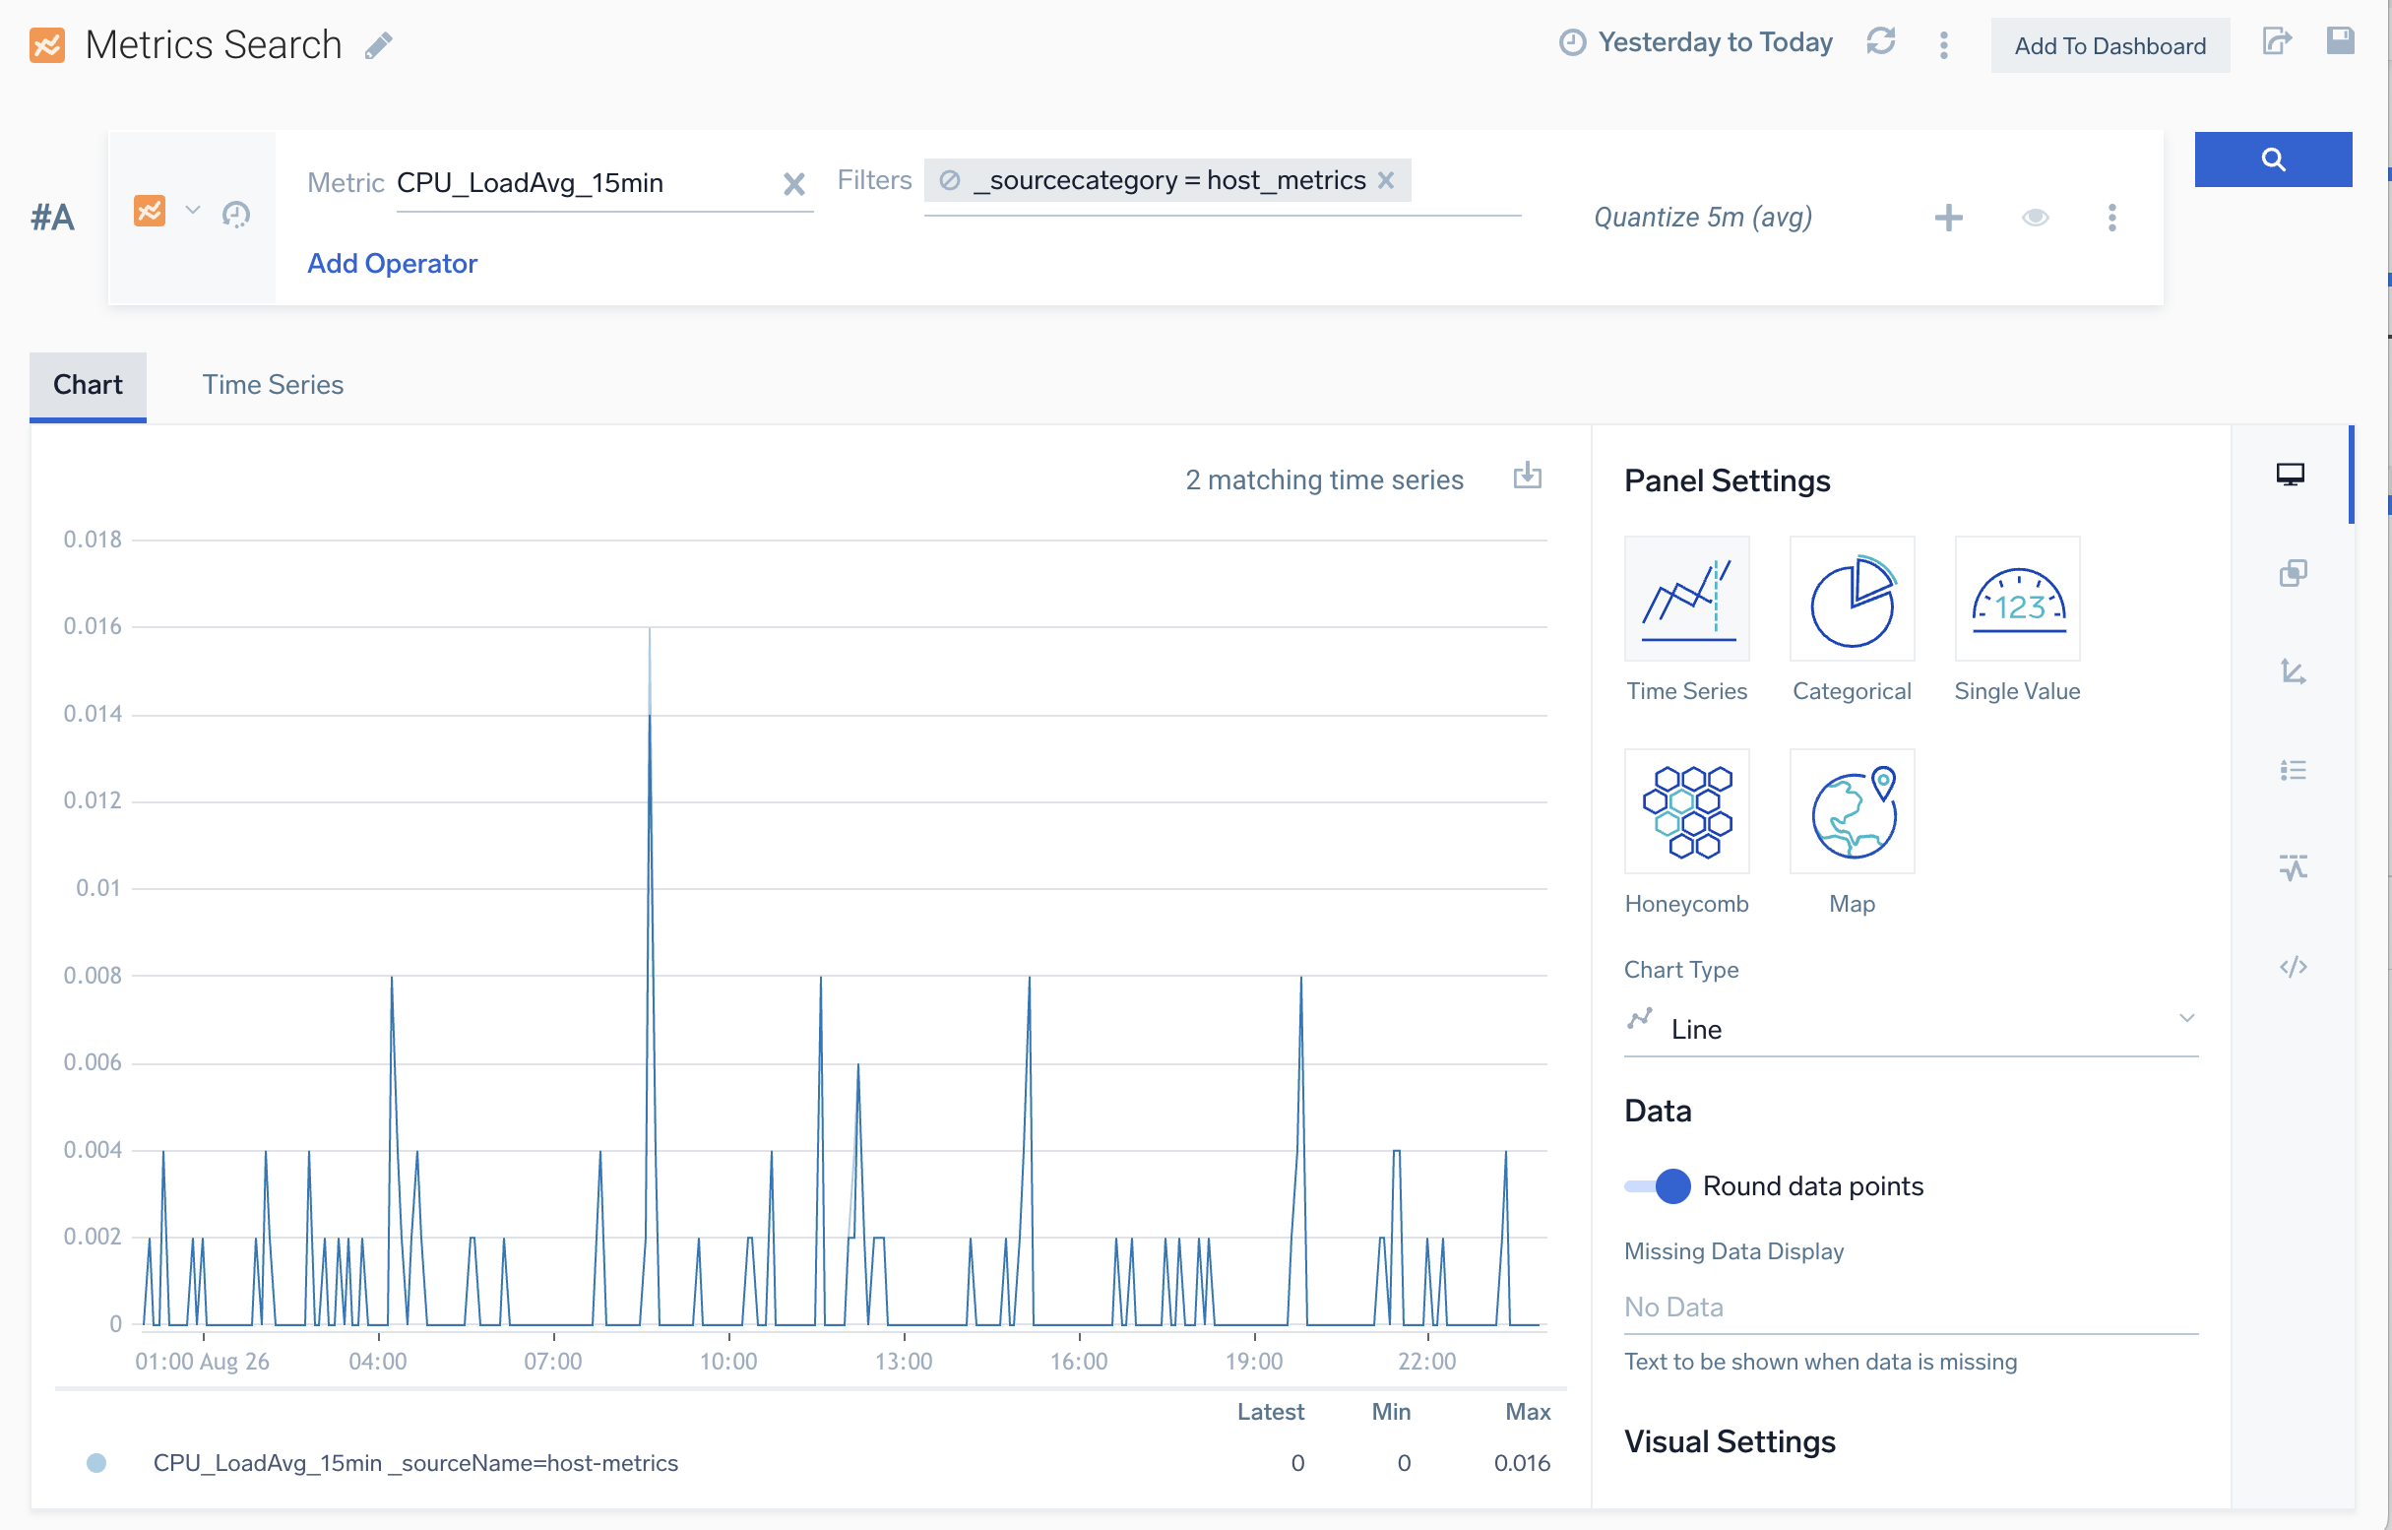Hide query #A with the eye toggle

pyautogui.click(x=2035, y=218)
